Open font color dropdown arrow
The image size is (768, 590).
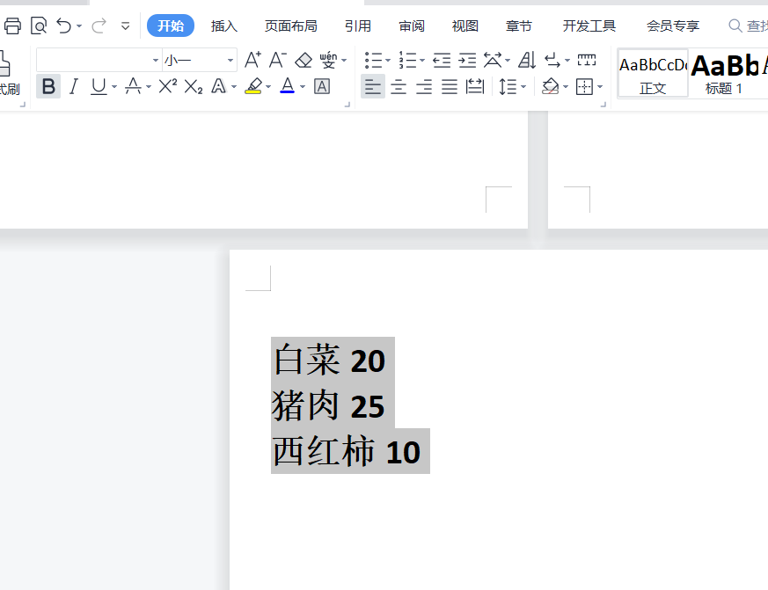[303, 87]
